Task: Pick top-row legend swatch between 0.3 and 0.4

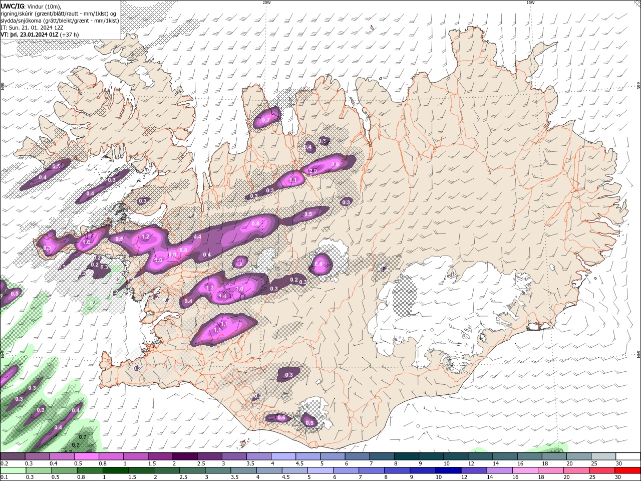Action: tap(37, 456)
